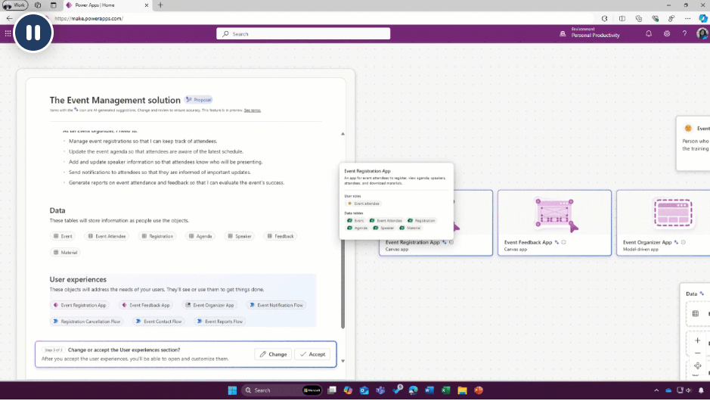Image resolution: width=710 pixels, height=401 pixels.
Task: Open the Edge Copilot sidebar icon
Action: click(702, 19)
